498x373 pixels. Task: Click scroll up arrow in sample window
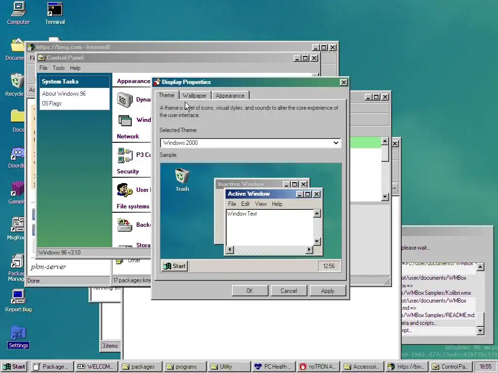click(317, 214)
